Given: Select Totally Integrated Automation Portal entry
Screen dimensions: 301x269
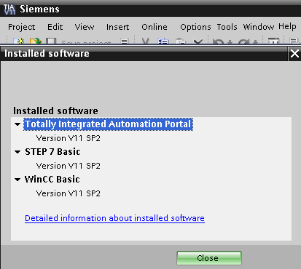Looking at the screenshot, I should [x=108, y=124].
